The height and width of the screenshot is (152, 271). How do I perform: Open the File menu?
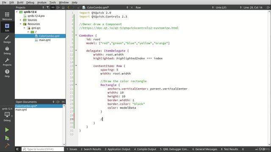pos(4,3)
